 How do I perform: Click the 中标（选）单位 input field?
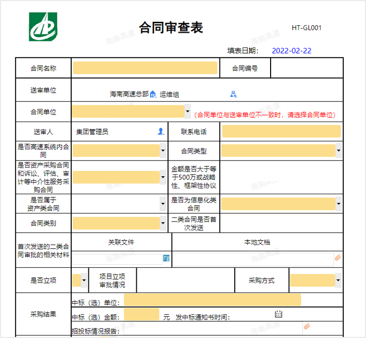pos(212,300)
